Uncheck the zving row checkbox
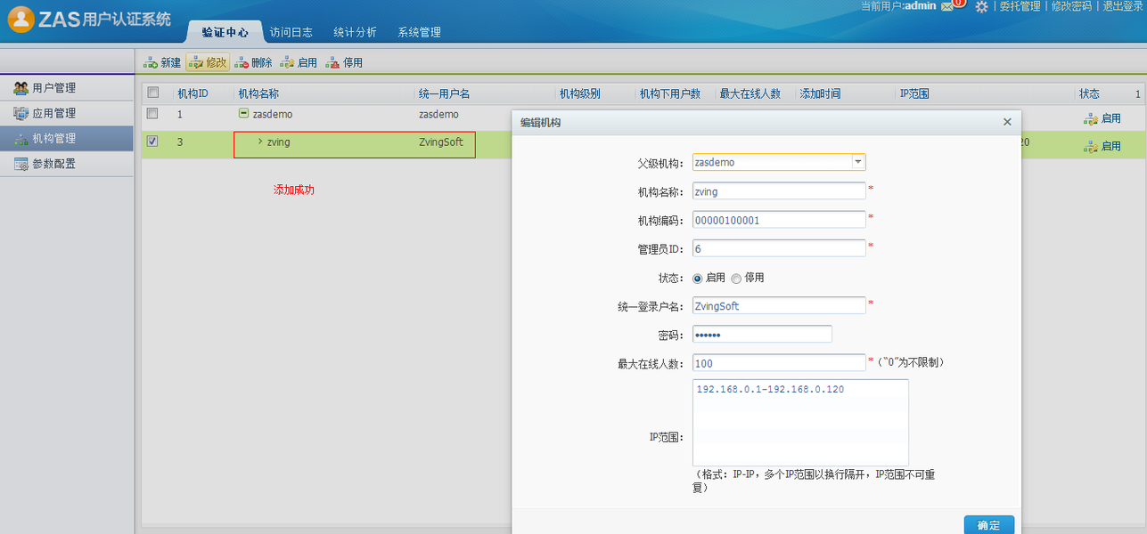This screenshot has height=534, width=1147. click(152, 142)
